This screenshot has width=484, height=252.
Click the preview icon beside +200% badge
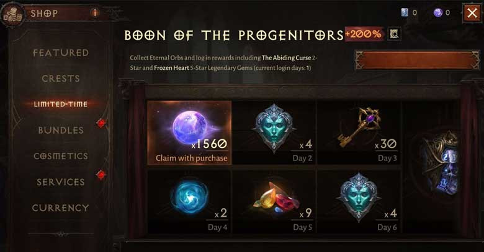click(394, 33)
